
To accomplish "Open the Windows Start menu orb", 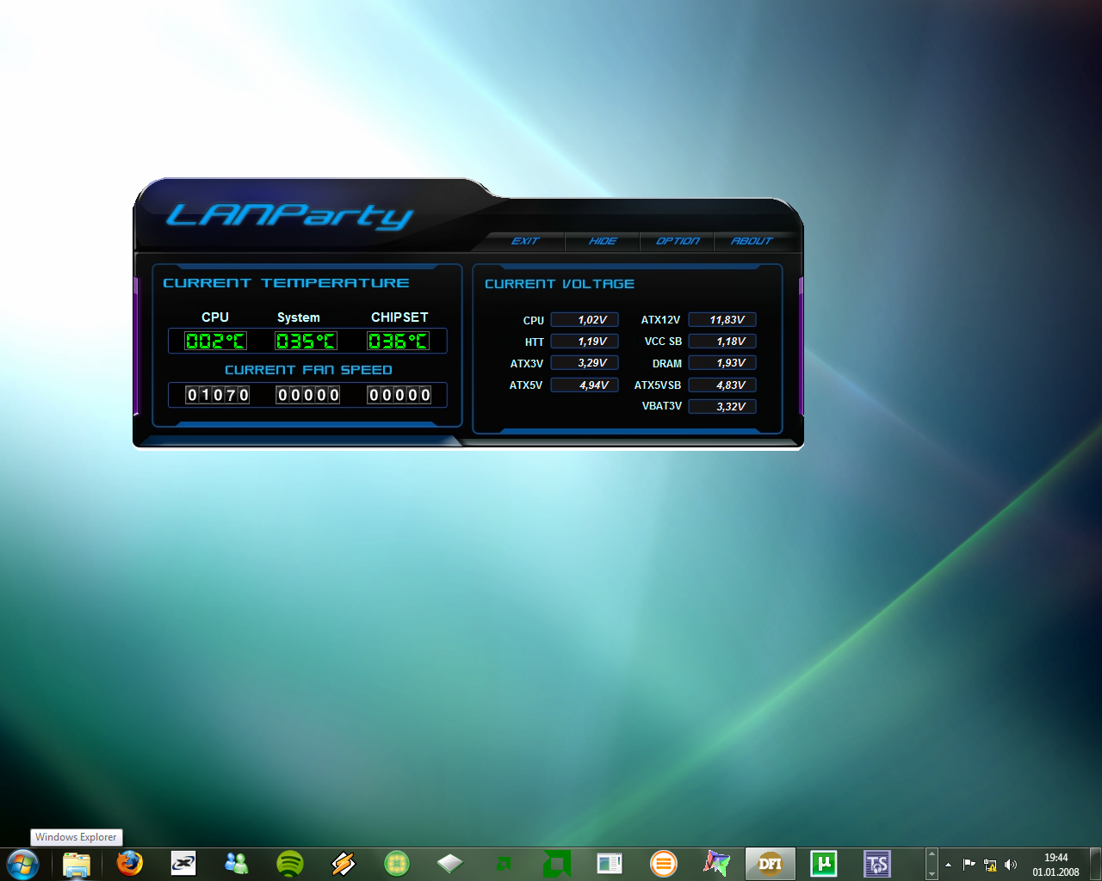I will tap(22, 864).
